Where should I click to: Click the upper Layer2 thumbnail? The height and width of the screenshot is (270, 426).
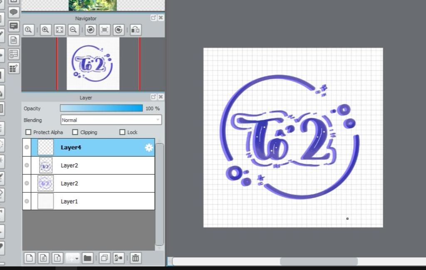[46, 165]
